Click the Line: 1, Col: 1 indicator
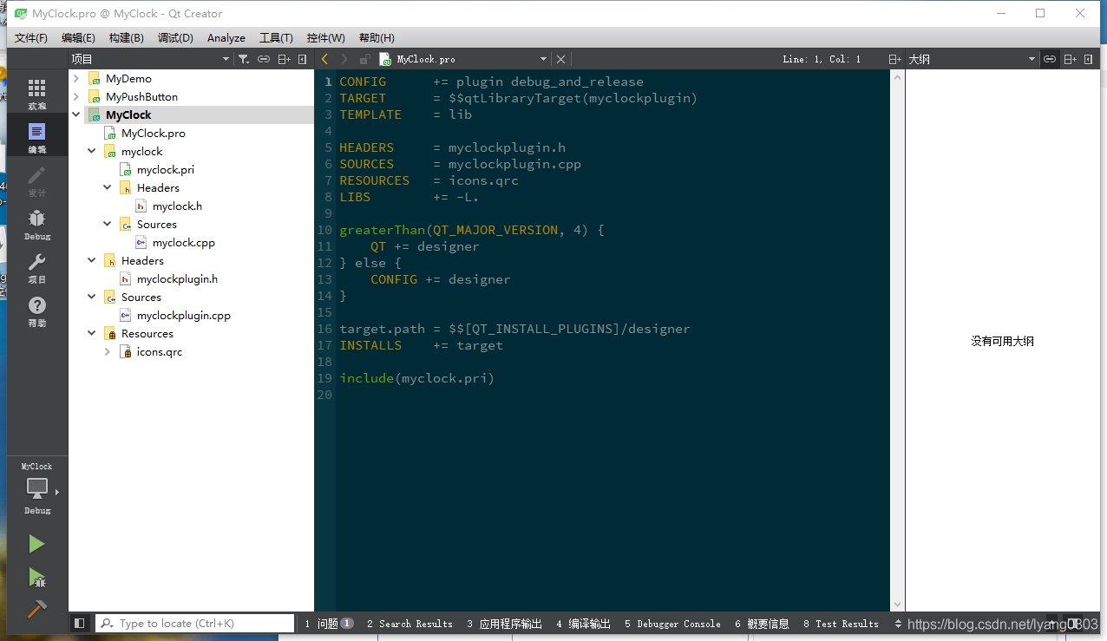This screenshot has height=641, width=1107. [822, 59]
